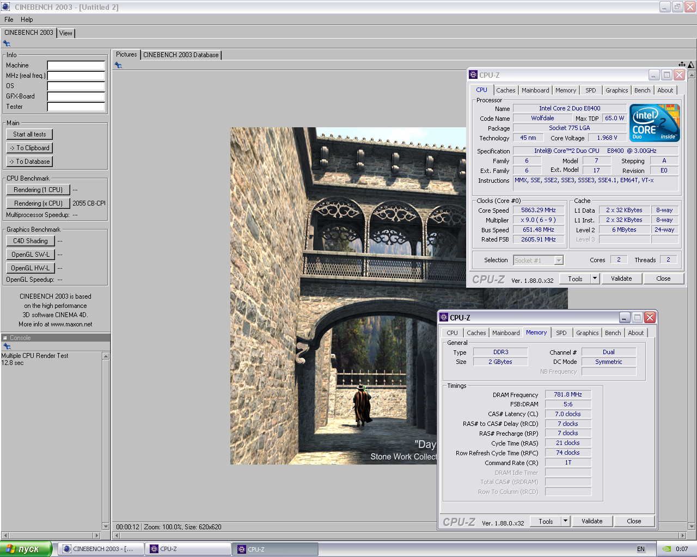The image size is (697, 557).
Task: Click the Console panel header
Action: pos(56,338)
